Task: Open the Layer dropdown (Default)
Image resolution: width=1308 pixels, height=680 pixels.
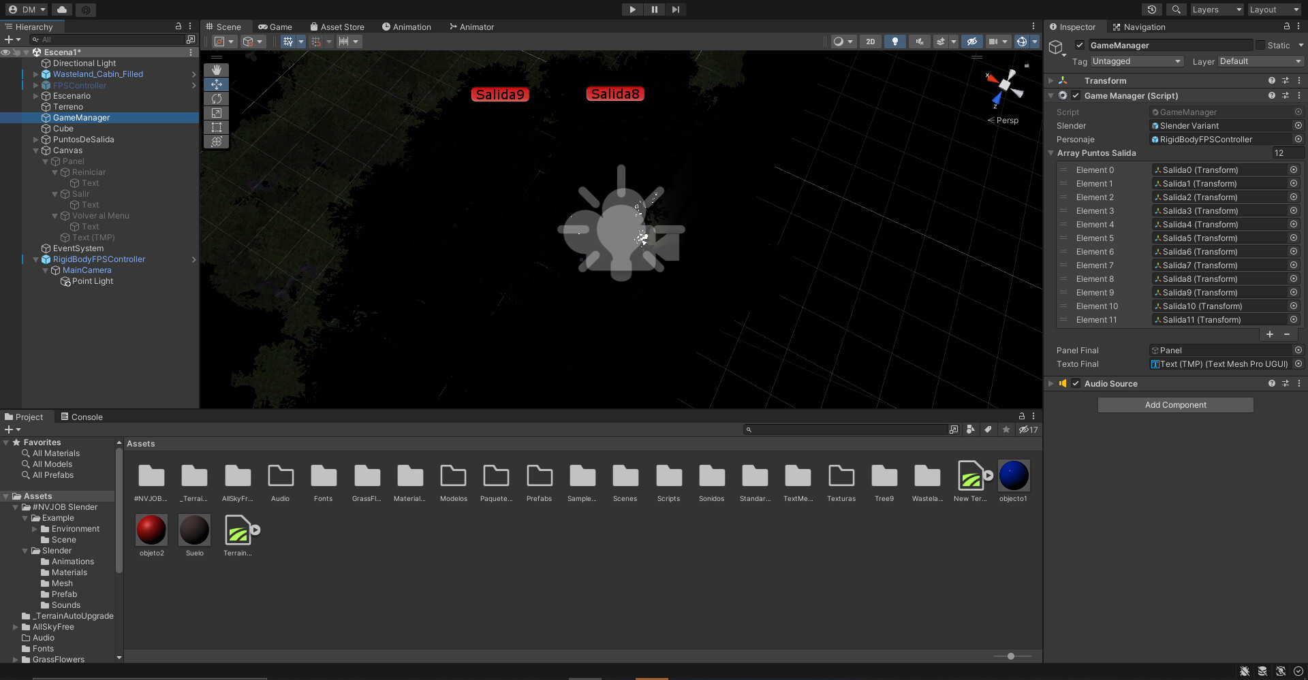Action: pos(1260,61)
